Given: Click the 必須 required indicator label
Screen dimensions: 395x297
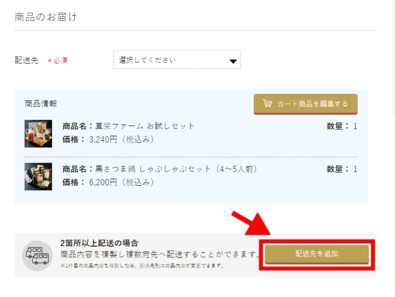Looking at the screenshot, I should 58,60.
